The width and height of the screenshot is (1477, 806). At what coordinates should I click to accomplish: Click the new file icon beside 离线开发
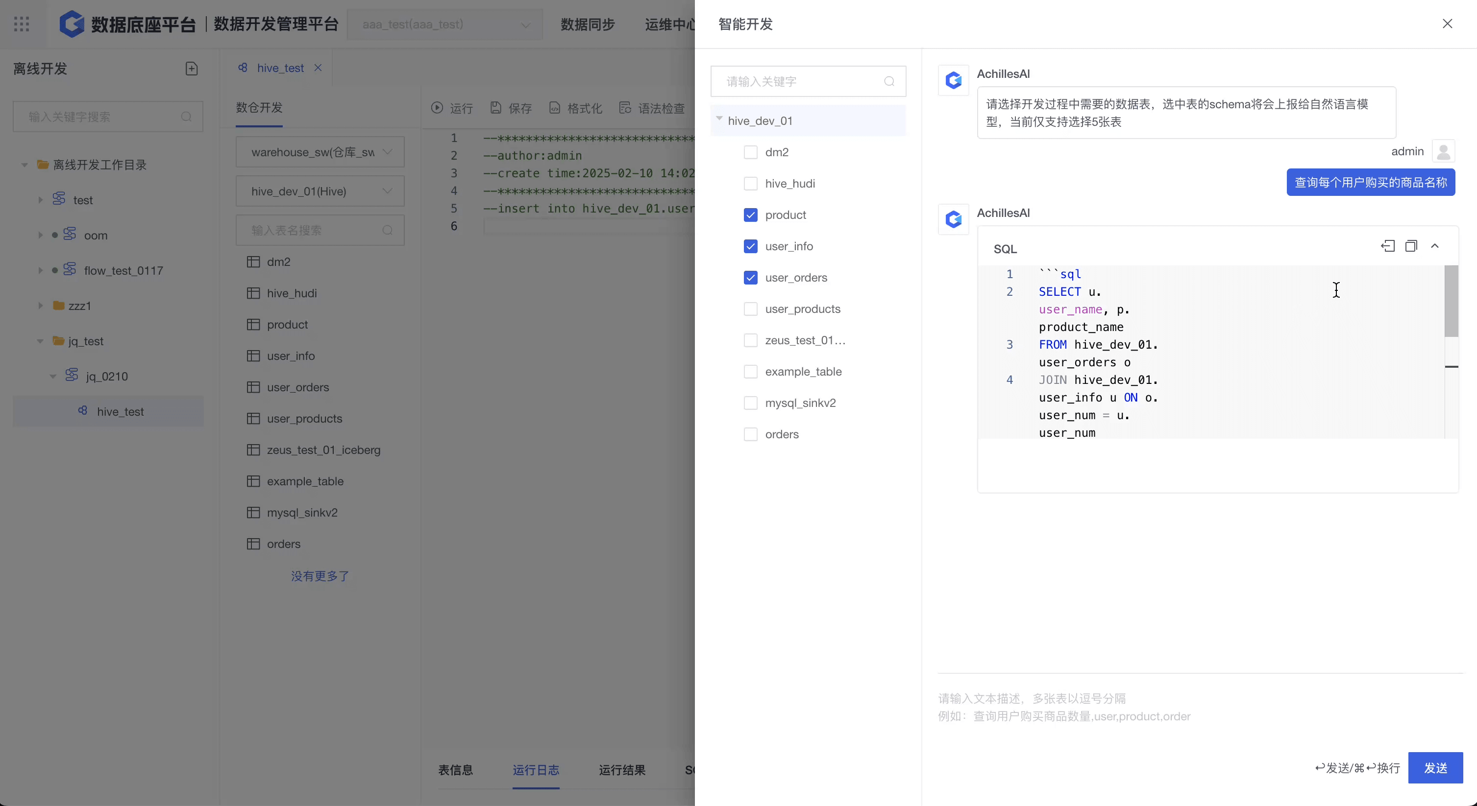pos(192,69)
